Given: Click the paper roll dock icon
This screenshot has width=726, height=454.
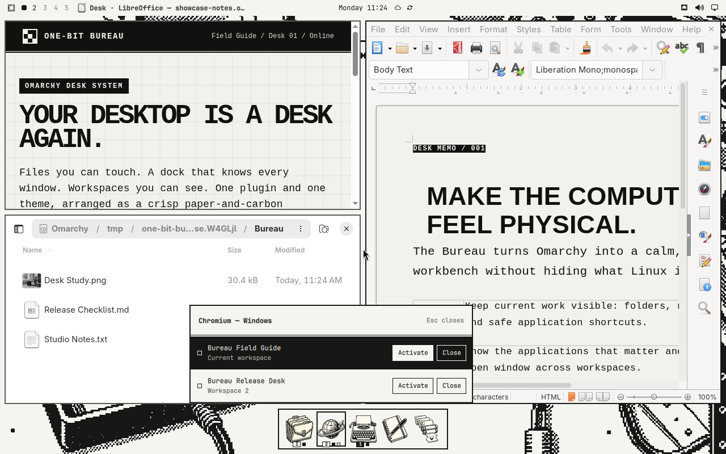Looking at the screenshot, I should coord(427,429).
